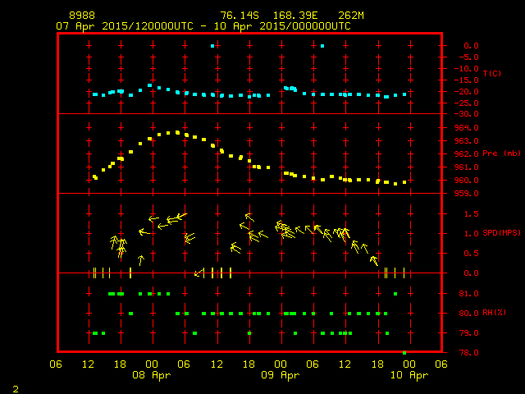Click the 1.0 wind speed axis label
This screenshot has width=525, height=394.
(x=471, y=233)
